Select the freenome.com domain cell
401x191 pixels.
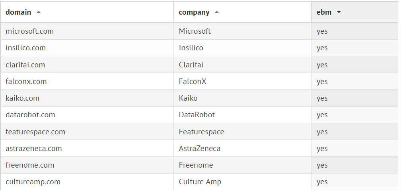pyautogui.click(x=30, y=165)
